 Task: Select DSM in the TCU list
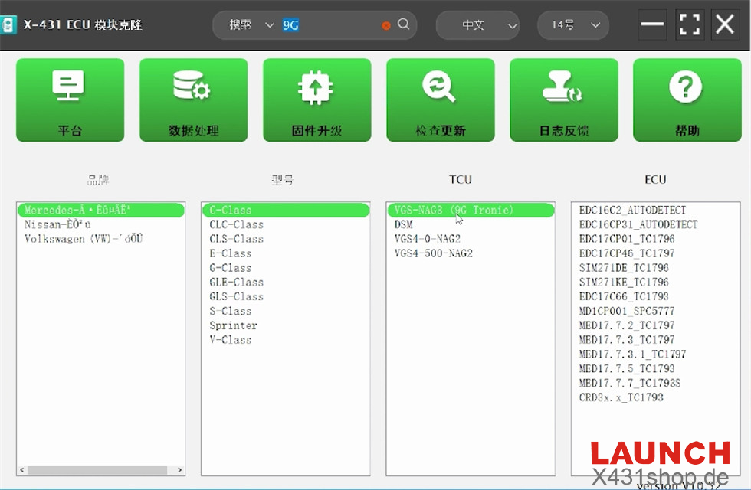coord(403,224)
